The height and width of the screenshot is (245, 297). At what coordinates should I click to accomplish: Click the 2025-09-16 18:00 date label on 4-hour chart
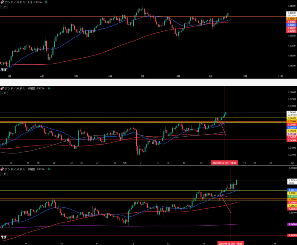pyautogui.click(x=224, y=163)
